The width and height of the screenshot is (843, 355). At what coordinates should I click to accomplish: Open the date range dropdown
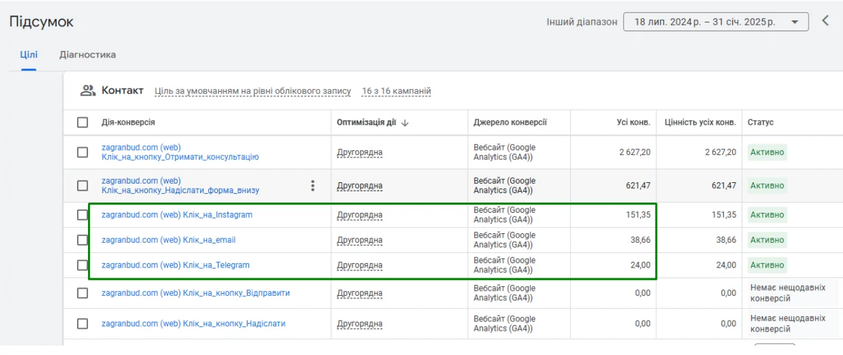tap(716, 22)
